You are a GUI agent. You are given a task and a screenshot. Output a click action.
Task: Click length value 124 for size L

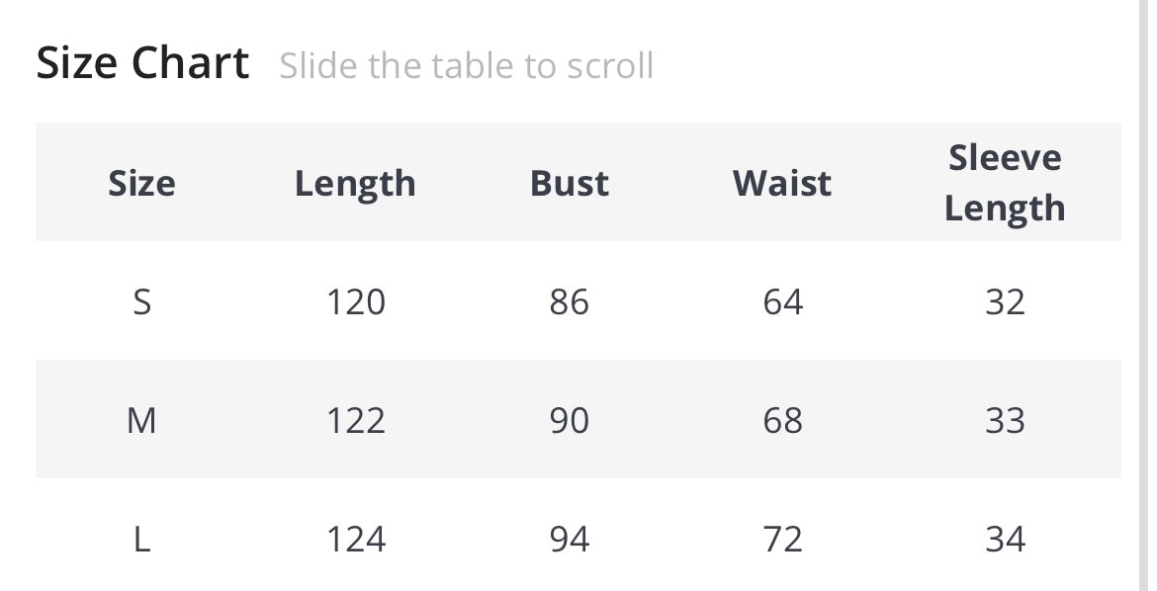click(355, 540)
